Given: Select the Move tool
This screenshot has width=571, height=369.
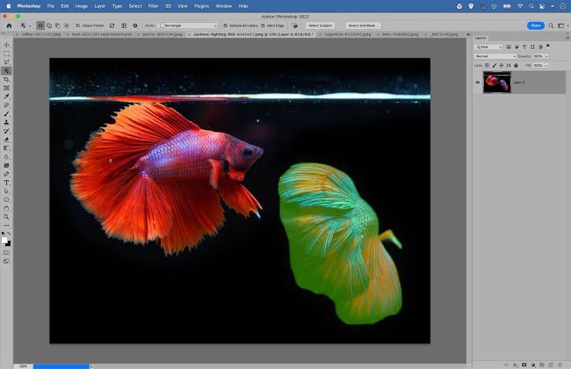Looking at the screenshot, I should [6, 45].
